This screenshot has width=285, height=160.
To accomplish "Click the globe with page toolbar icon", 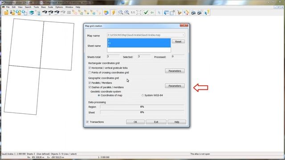I will 24,12.
